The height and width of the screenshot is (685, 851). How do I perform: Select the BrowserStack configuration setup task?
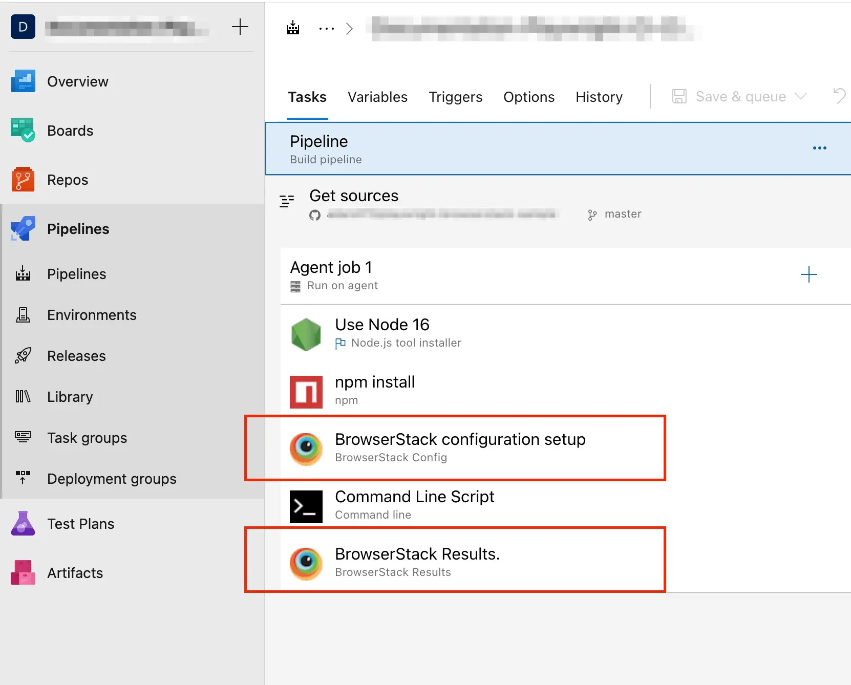coord(460,447)
